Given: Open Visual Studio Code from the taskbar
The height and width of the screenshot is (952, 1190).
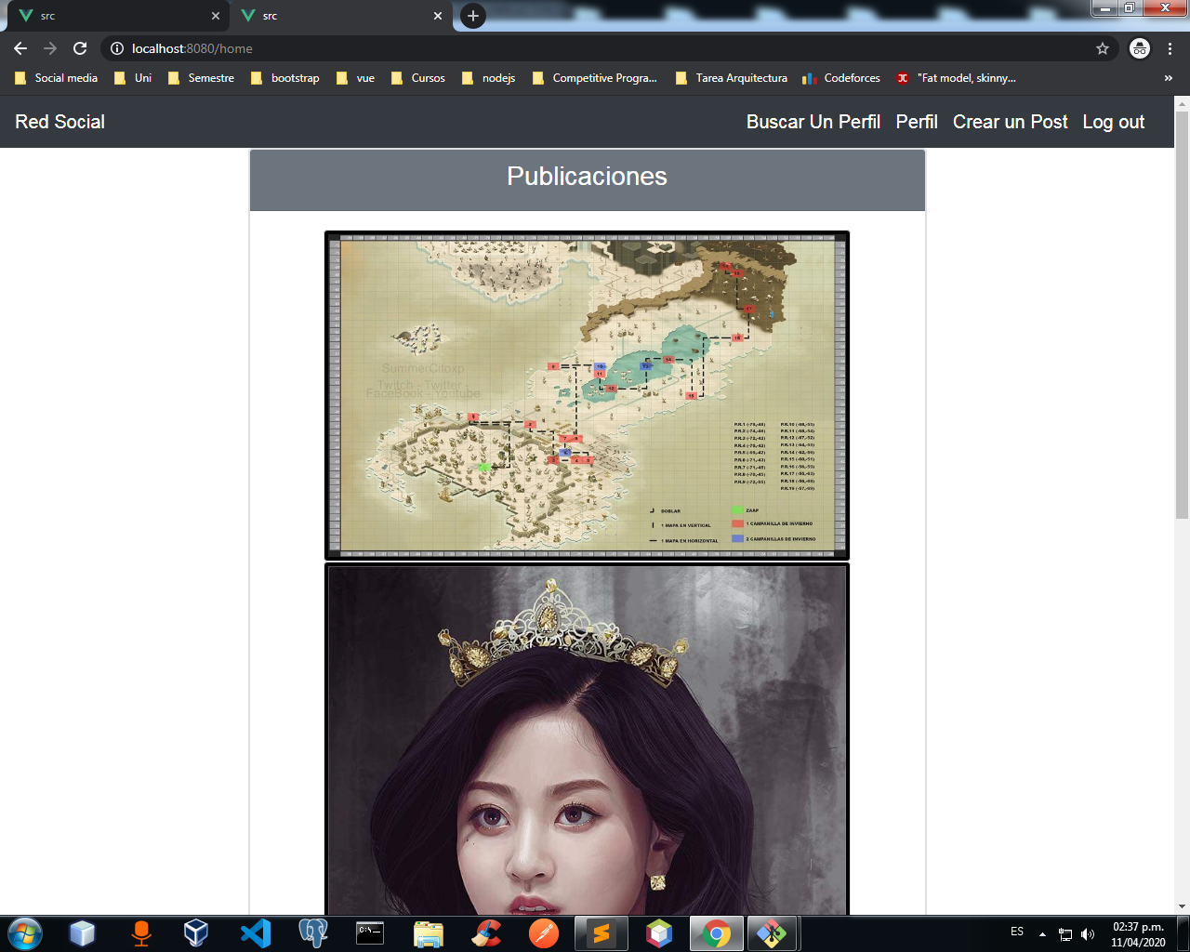Looking at the screenshot, I should [255, 933].
